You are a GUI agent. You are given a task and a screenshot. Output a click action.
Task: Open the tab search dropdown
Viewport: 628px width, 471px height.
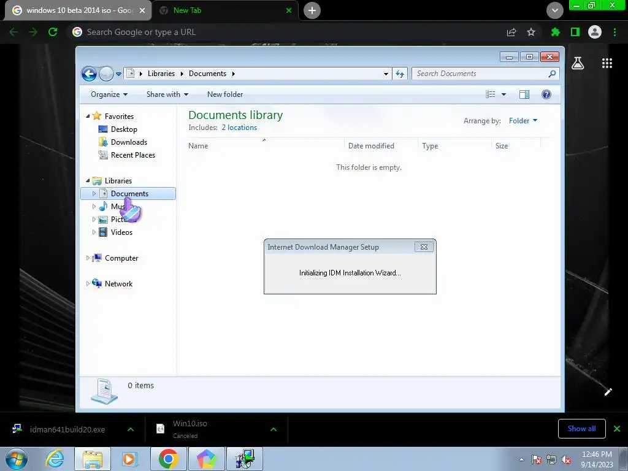coord(554,10)
